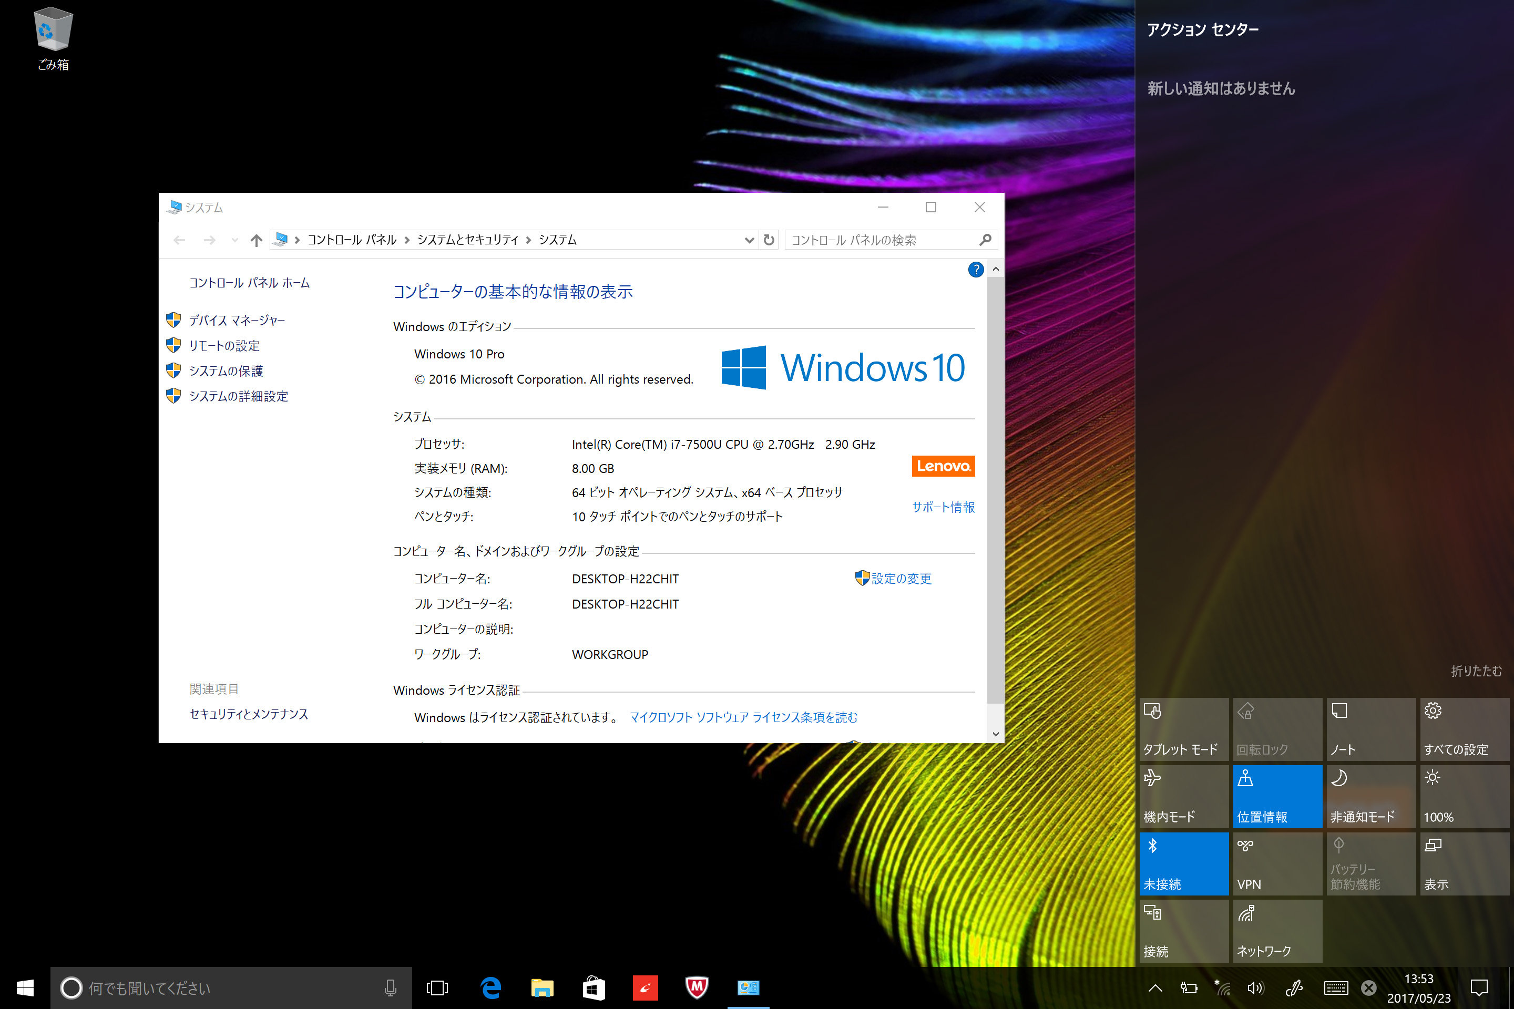Open McAfee from the taskbar
The image size is (1514, 1009).
click(697, 988)
